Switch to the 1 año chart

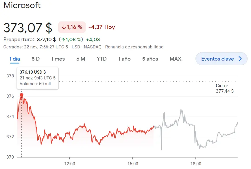click(x=124, y=59)
